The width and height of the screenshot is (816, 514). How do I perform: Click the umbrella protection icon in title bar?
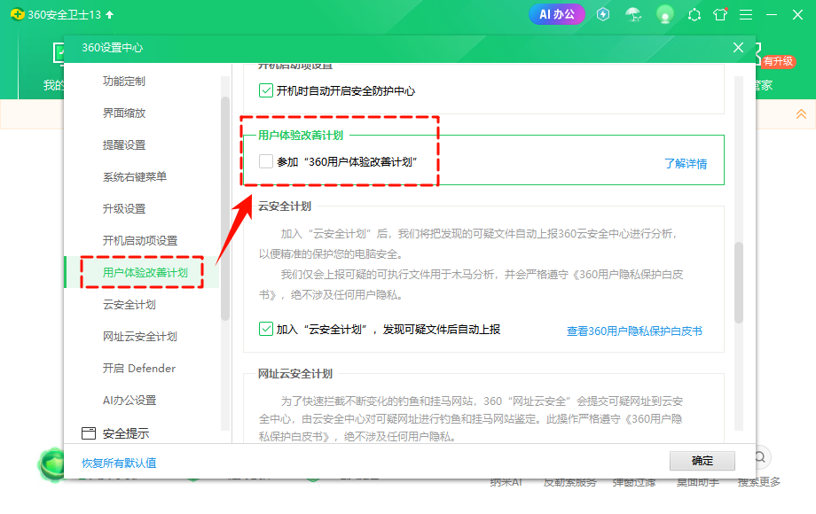pyautogui.click(x=633, y=14)
